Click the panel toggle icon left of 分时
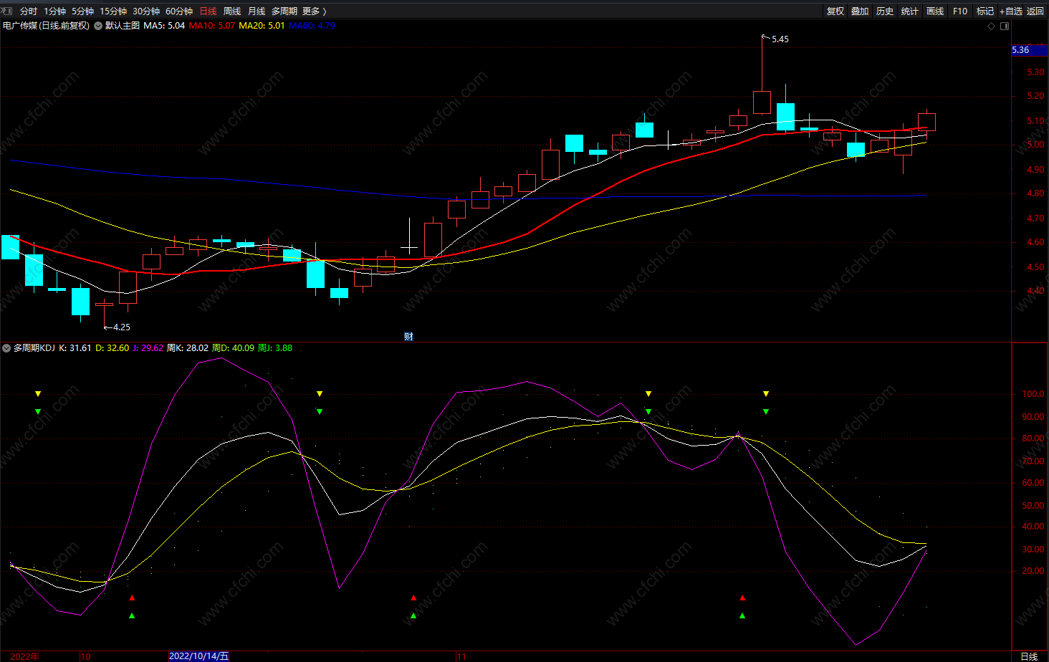Image resolution: width=1049 pixels, height=662 pixels. pyautogui.click(x=6, y=11)
